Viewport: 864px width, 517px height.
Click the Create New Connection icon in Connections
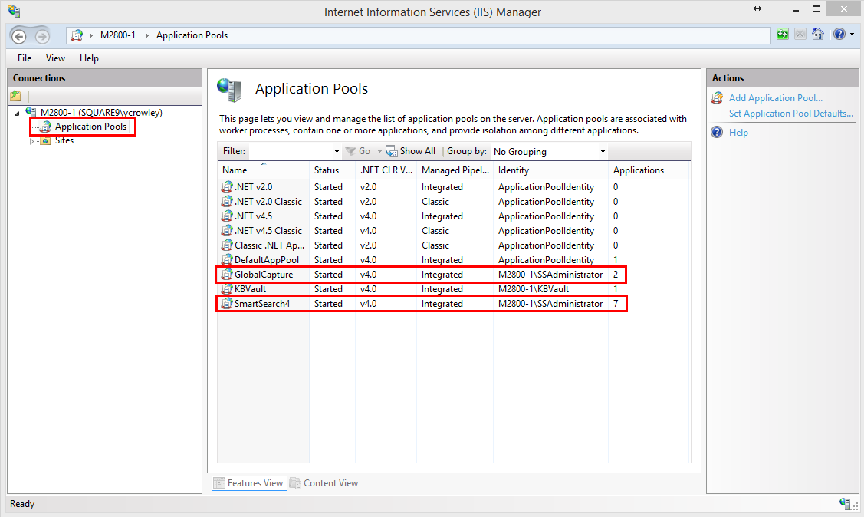[15, 95]
